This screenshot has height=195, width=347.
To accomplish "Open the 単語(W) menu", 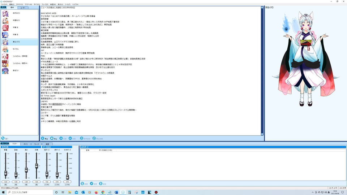I will tap(53, 4).
